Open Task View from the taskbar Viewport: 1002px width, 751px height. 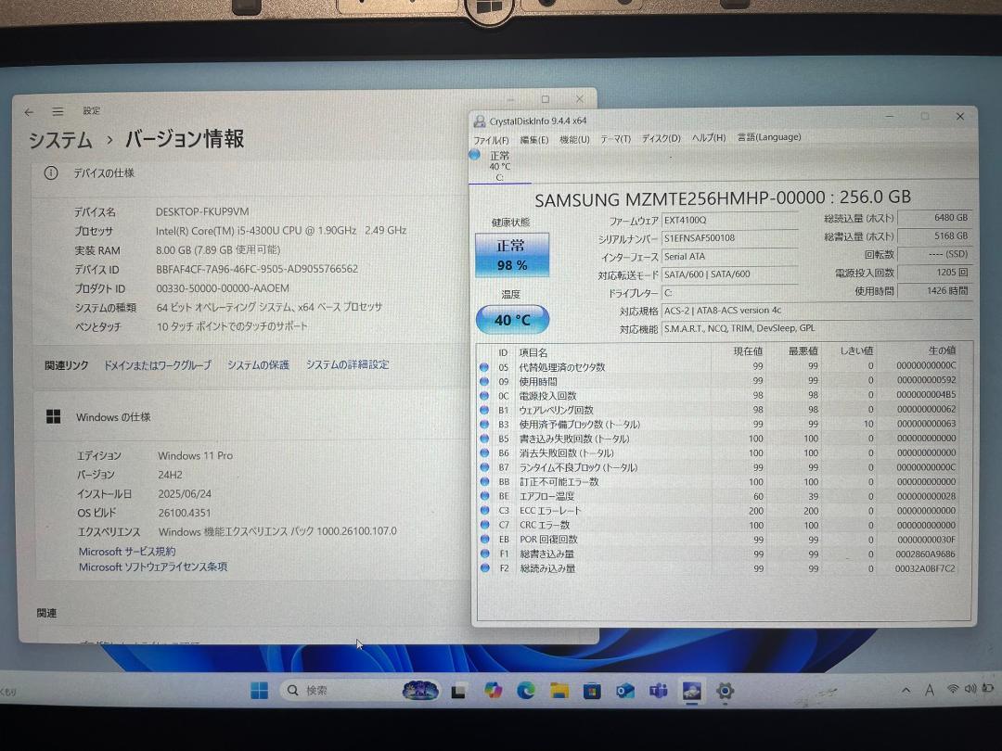click(x=458, y=691)
